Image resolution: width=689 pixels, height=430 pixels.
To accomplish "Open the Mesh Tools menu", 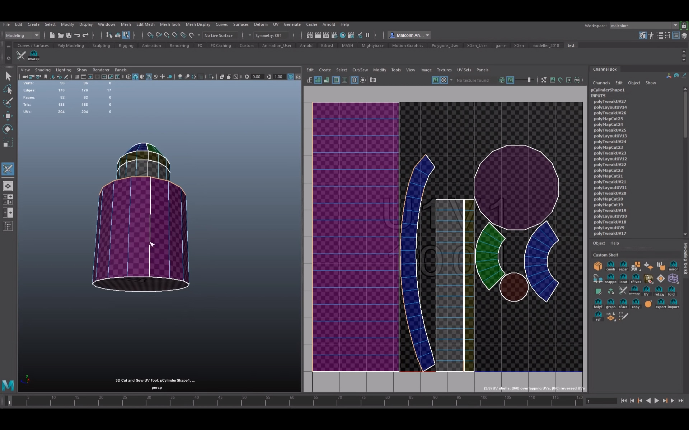I will [x=170, y=24].
